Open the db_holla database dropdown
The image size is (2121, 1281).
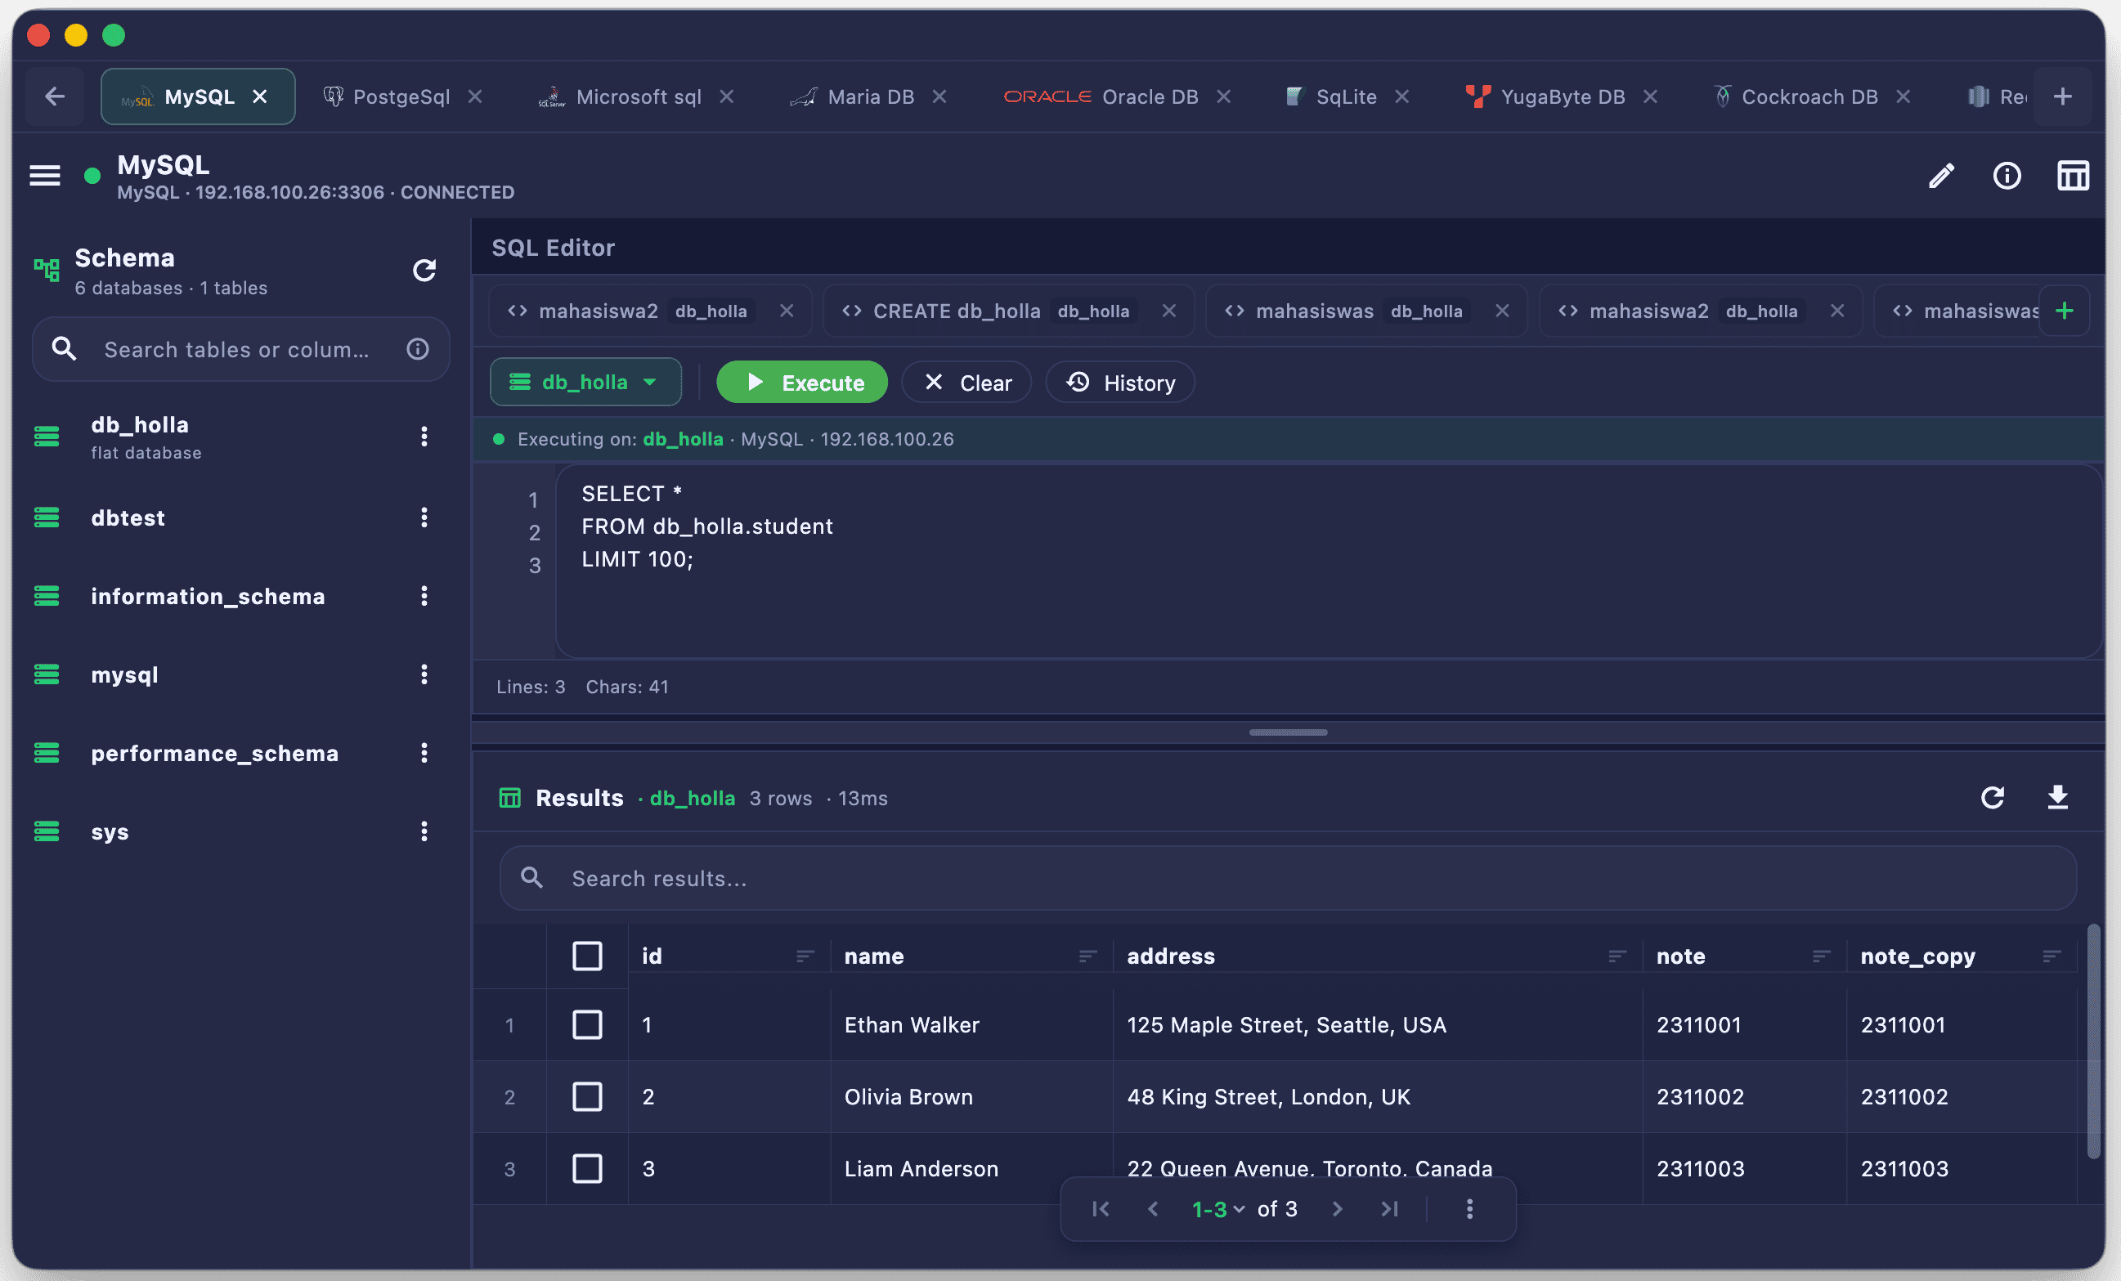(x=585, y=383)
